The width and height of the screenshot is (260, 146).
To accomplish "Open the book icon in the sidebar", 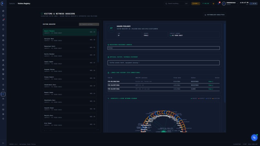I will tap(3, 110).
